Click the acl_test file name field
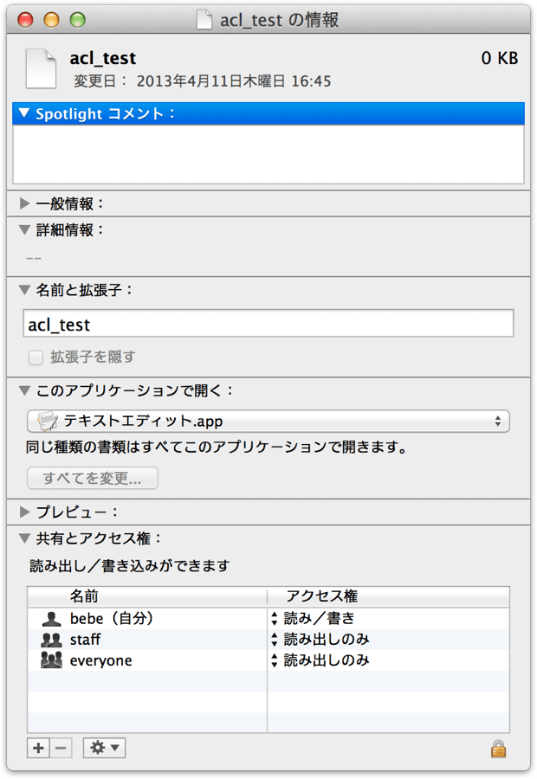The image size is (537, 779). click(x=268, y=324)
